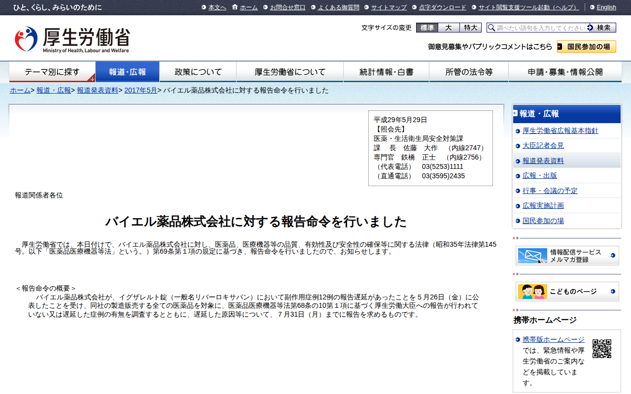Click 報道発表資料 in the breadcrumb
The width and height of the screenshot is (631, 394).
coord(98,91)
